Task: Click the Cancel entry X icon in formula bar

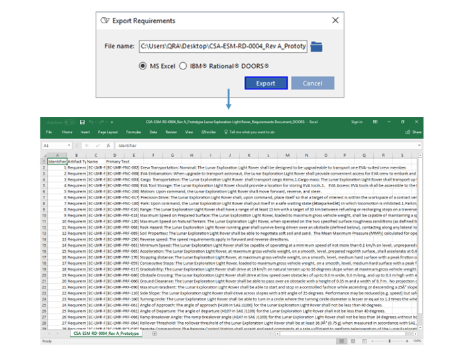Action: pos(87,146)
